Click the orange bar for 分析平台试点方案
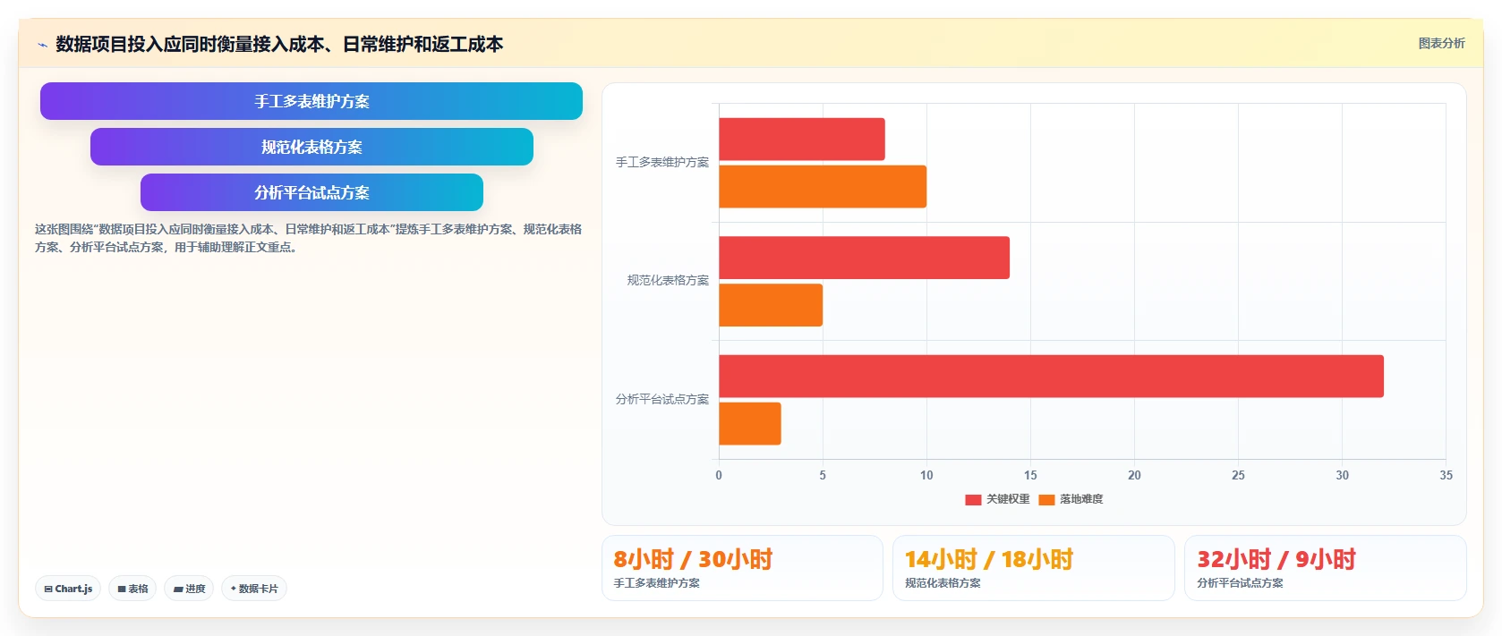This screenshot has height=636, width=1502. tap(750, 423)
